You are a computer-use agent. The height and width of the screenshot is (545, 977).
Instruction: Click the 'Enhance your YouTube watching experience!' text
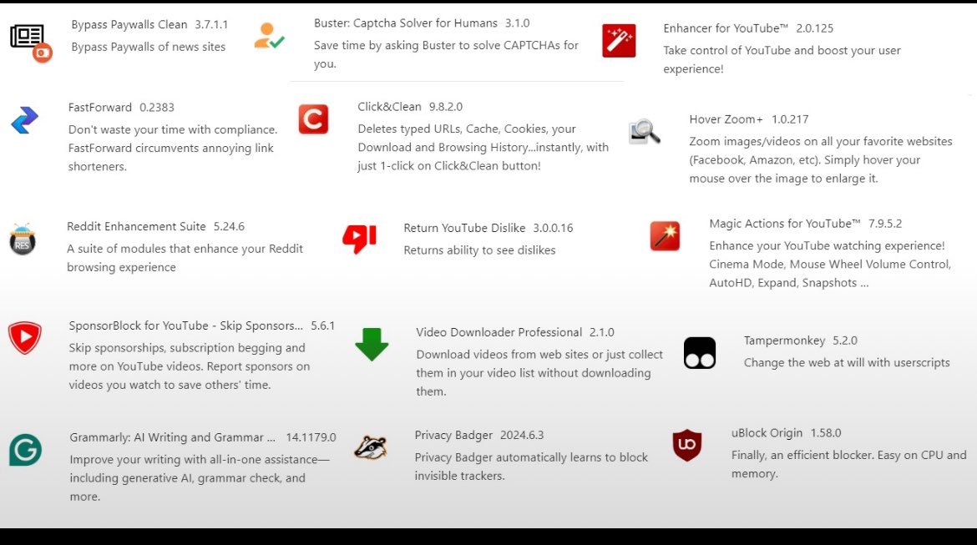[x=830, y=264]
